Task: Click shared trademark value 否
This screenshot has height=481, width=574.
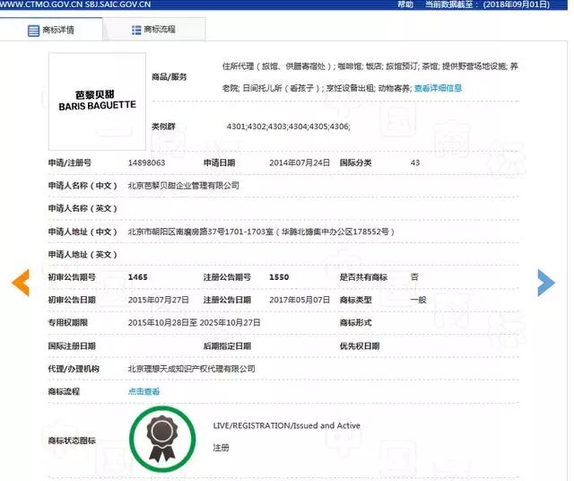Action: (414, 277)
